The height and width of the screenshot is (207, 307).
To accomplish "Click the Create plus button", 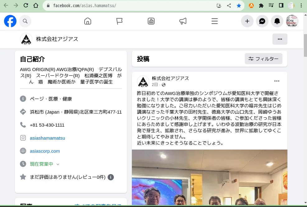I will (247, 21).
